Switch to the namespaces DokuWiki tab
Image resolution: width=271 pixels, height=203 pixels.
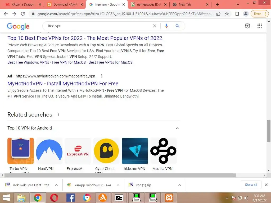point(149,4)
